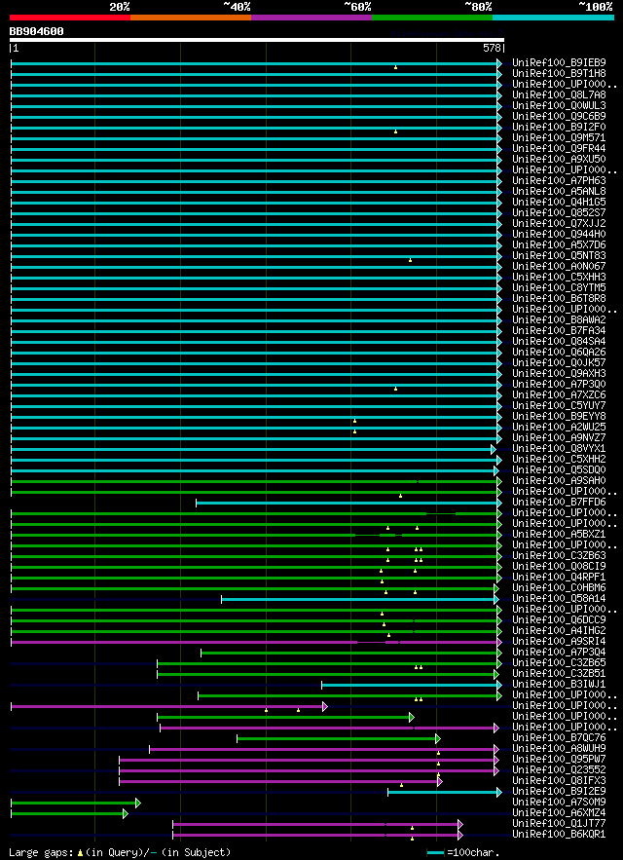
Task: Click the UniRef100_A2WU25 label
Action: tap(559, 427)
